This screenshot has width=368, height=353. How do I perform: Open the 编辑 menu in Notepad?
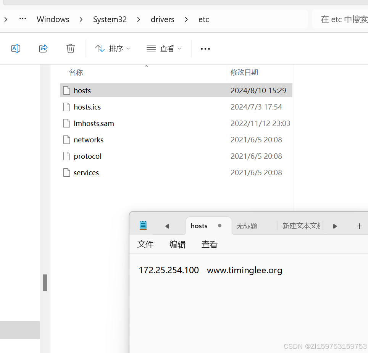tap(178, 244)
